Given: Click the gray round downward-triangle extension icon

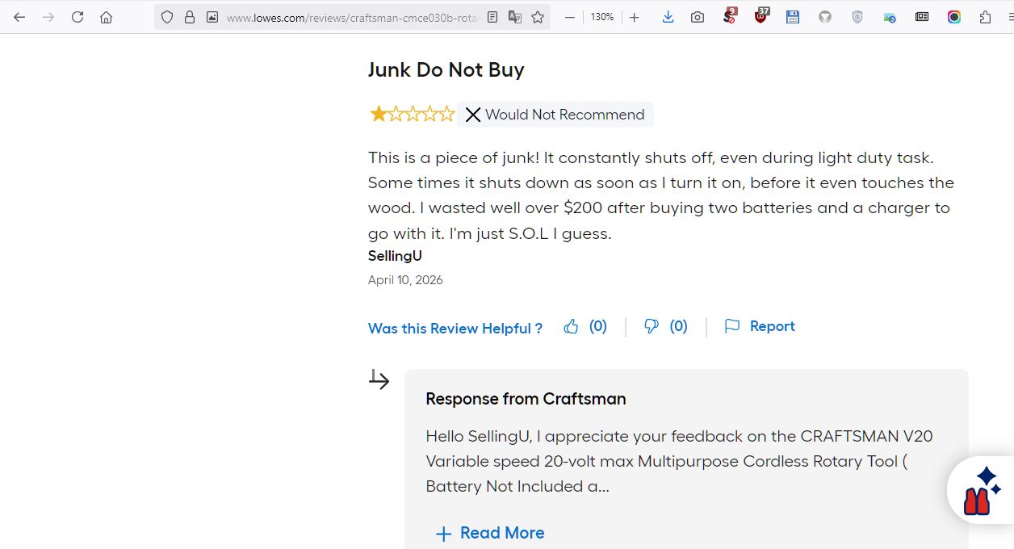Looking at the screenshot, I should [x=825, y=17].
